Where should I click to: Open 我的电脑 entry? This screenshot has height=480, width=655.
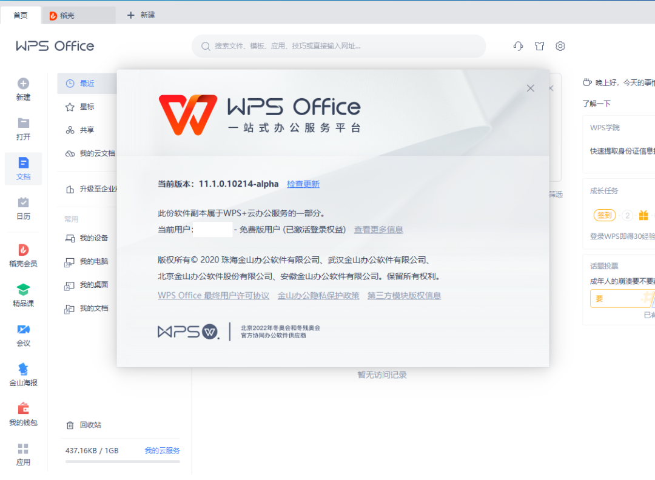[87, 261]
